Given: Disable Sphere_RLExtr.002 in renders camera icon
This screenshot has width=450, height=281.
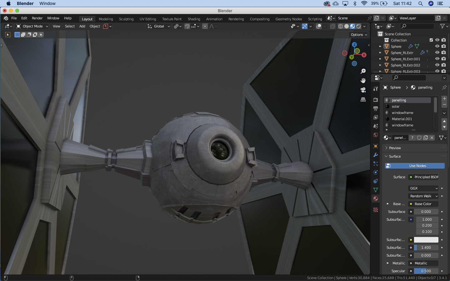Looking at the screenshot, I should [443, 65].
